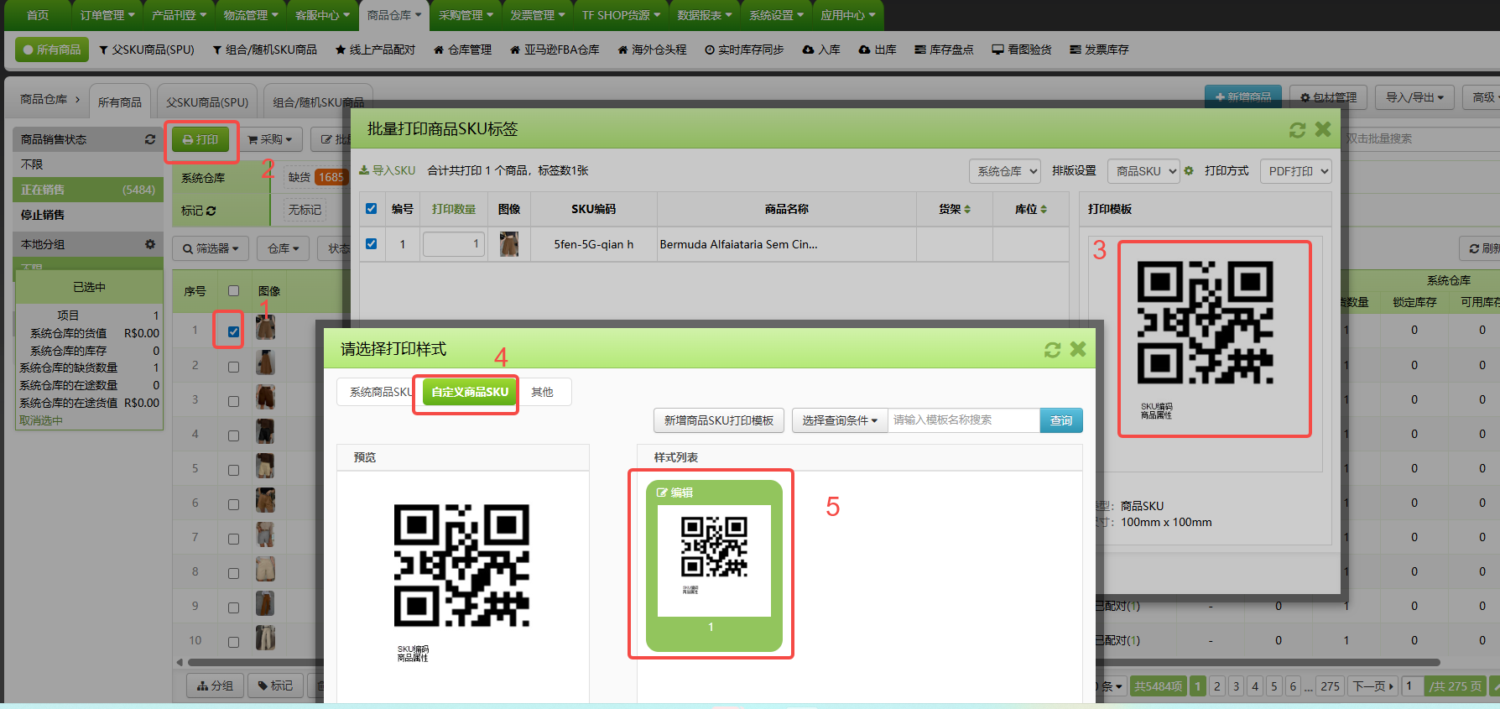Open layout settings gear icon
Screen dimensions: 1500x709
(x=1189, y=171)
